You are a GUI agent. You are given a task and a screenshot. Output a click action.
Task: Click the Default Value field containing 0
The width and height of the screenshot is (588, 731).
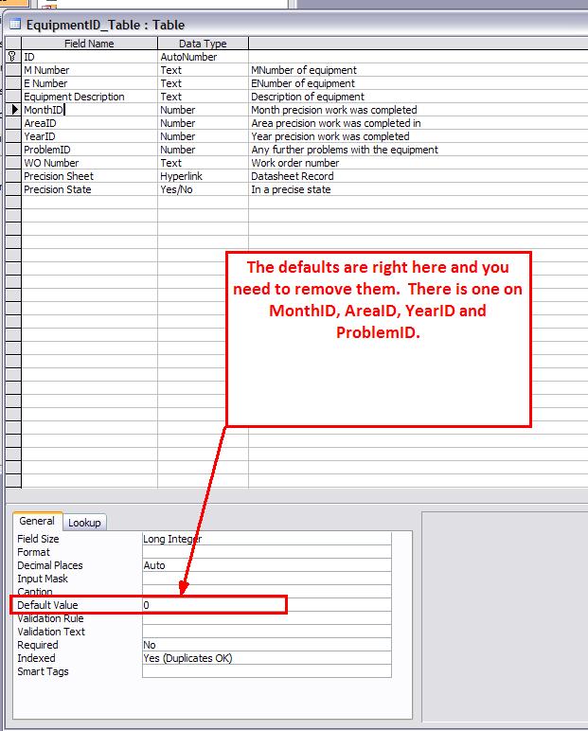pyautogui.click(x=267, y=605)
